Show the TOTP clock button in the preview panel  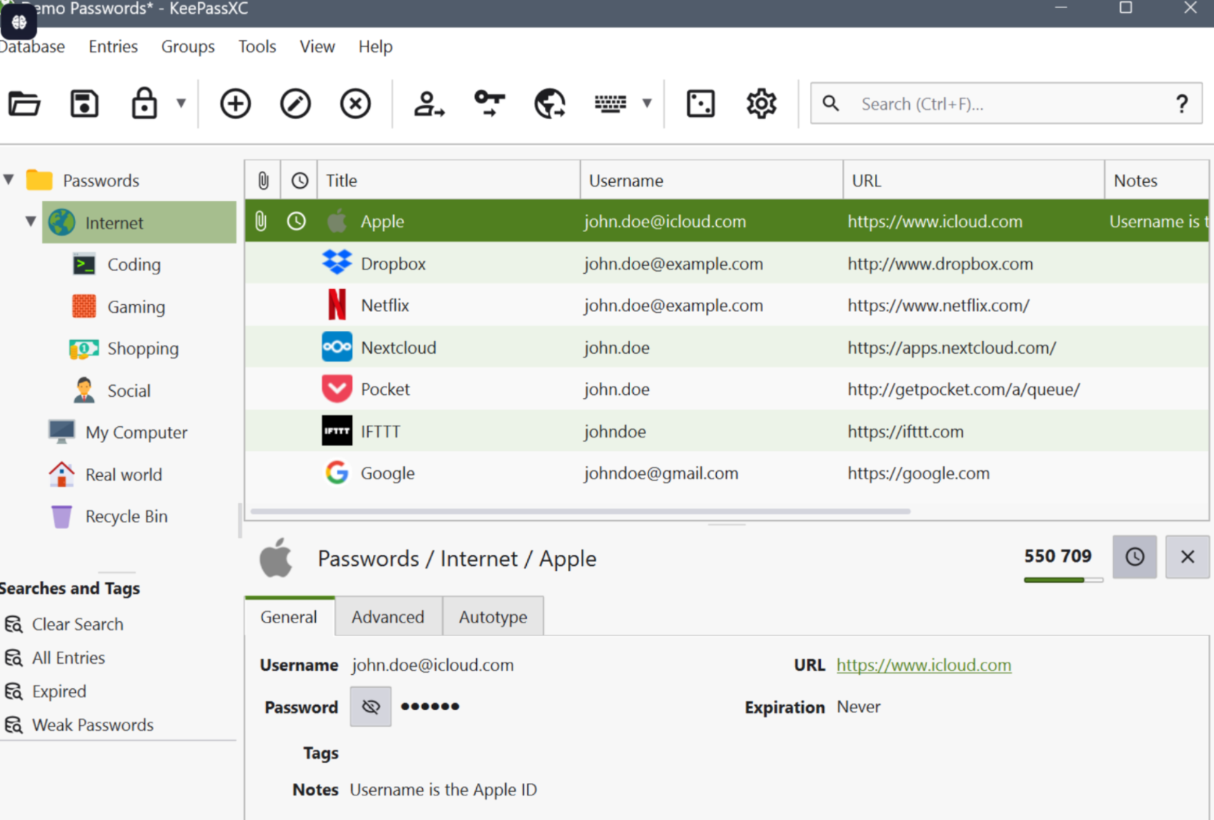(x=1135, y=557)
